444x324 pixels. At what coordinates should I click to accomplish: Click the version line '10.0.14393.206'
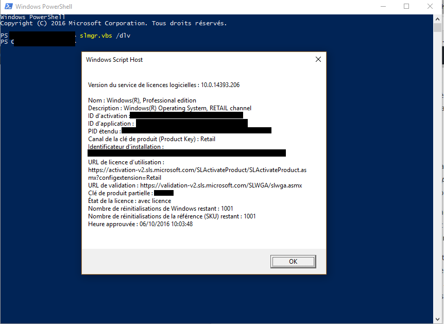pyautogui.click(x=164, y=85)
